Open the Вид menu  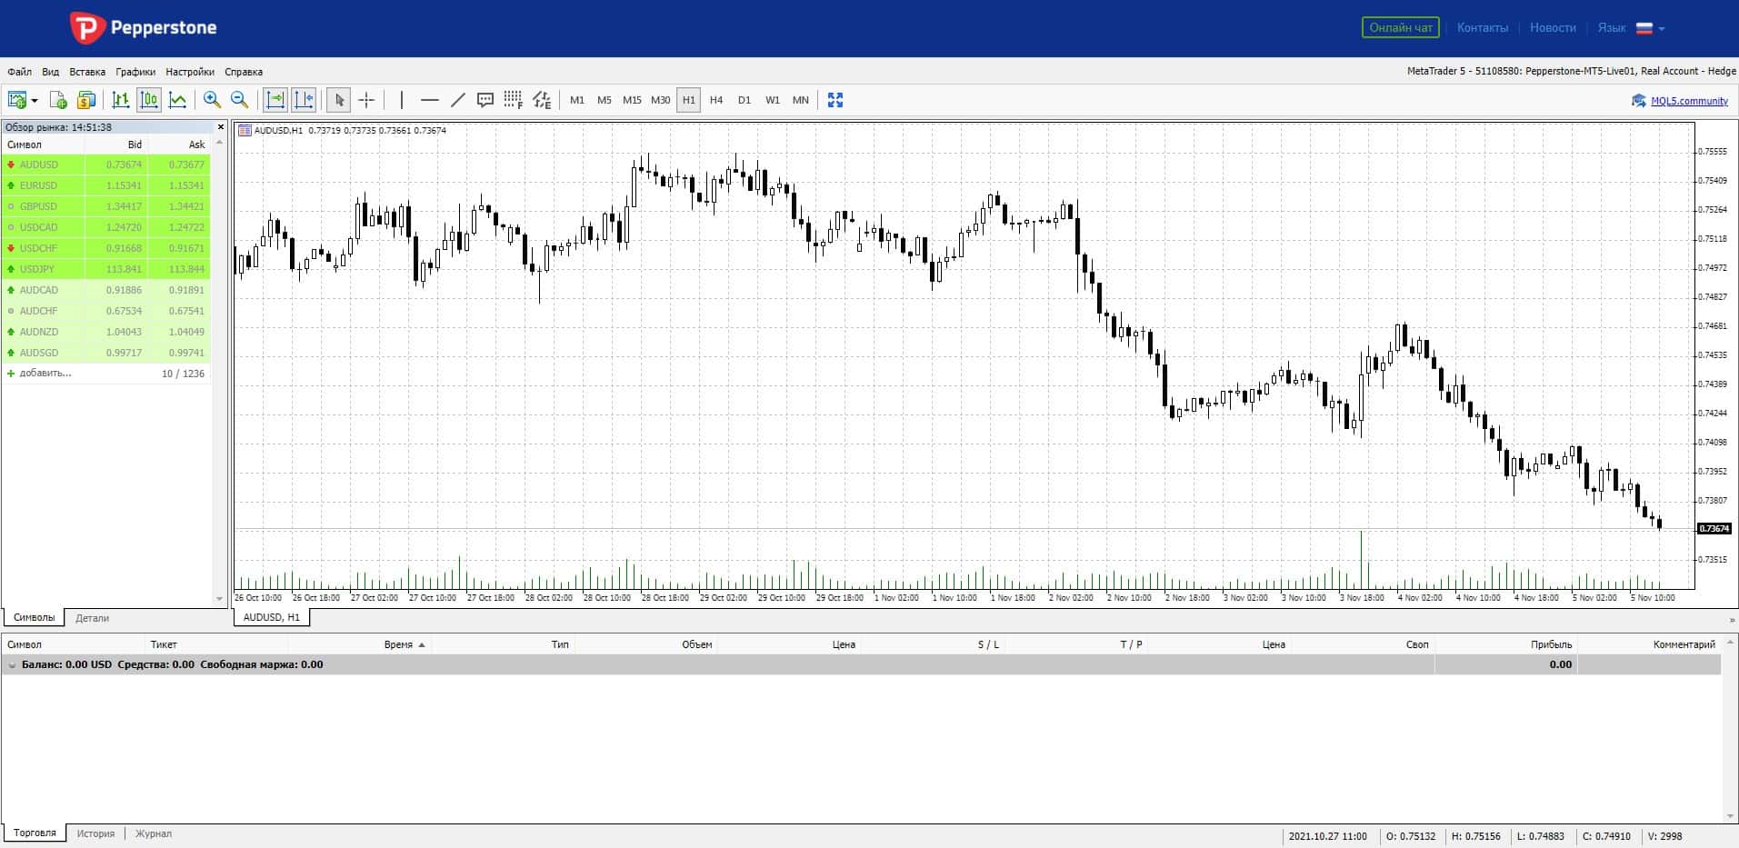tap(51, 72)
